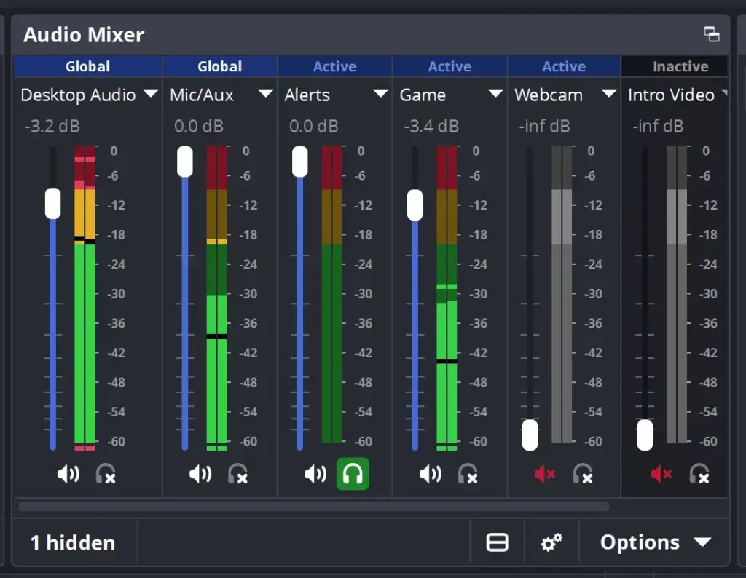Screen dimensions: 746x578
Task: Click the Audio Mixer title
Action: tap(84, 35)
